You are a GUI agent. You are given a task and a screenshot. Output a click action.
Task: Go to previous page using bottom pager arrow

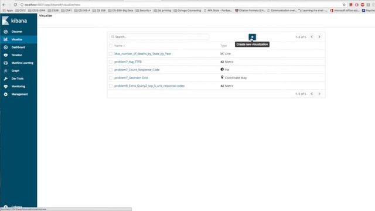[312, 94]
